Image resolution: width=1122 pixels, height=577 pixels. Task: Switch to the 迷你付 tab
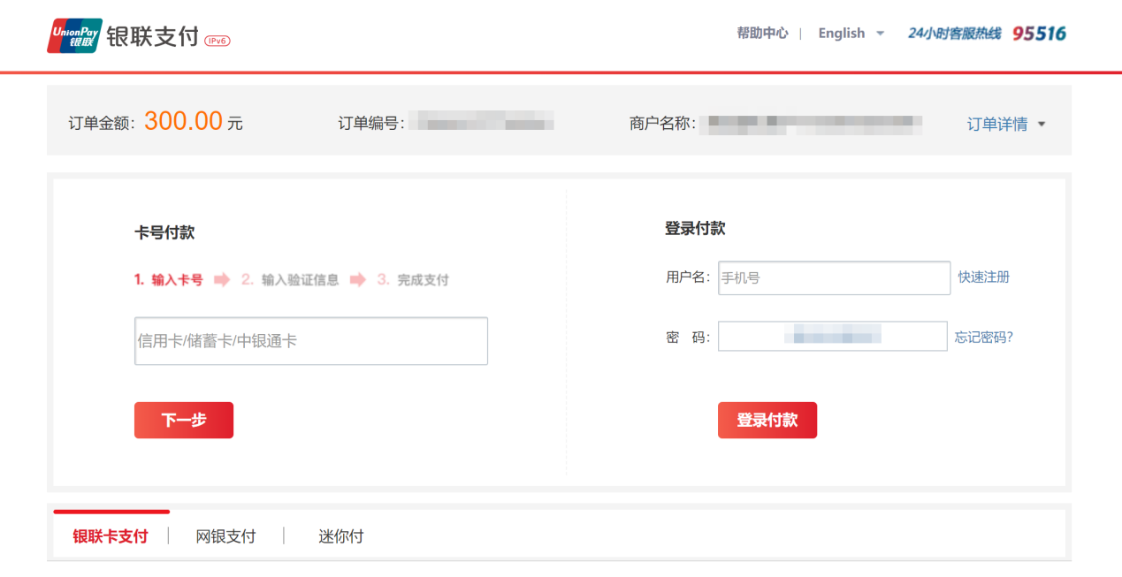340,536
